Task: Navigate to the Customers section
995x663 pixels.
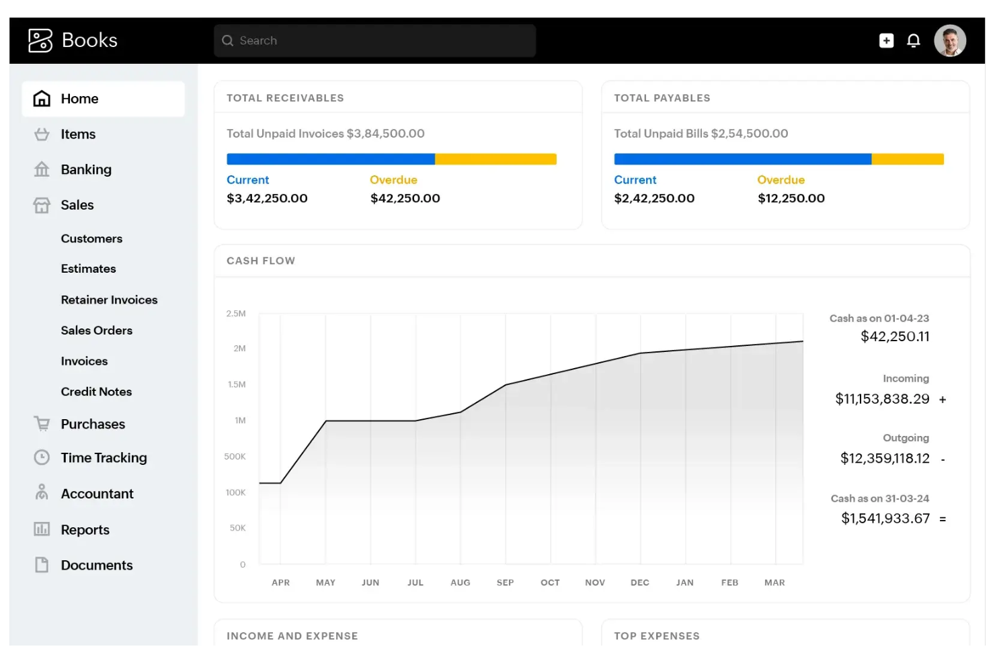Action: (91, 238)
